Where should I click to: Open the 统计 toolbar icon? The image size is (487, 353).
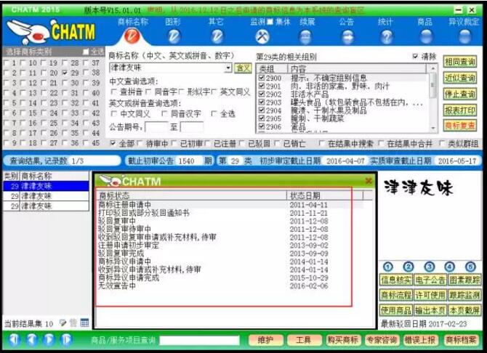tap(386, 36)
